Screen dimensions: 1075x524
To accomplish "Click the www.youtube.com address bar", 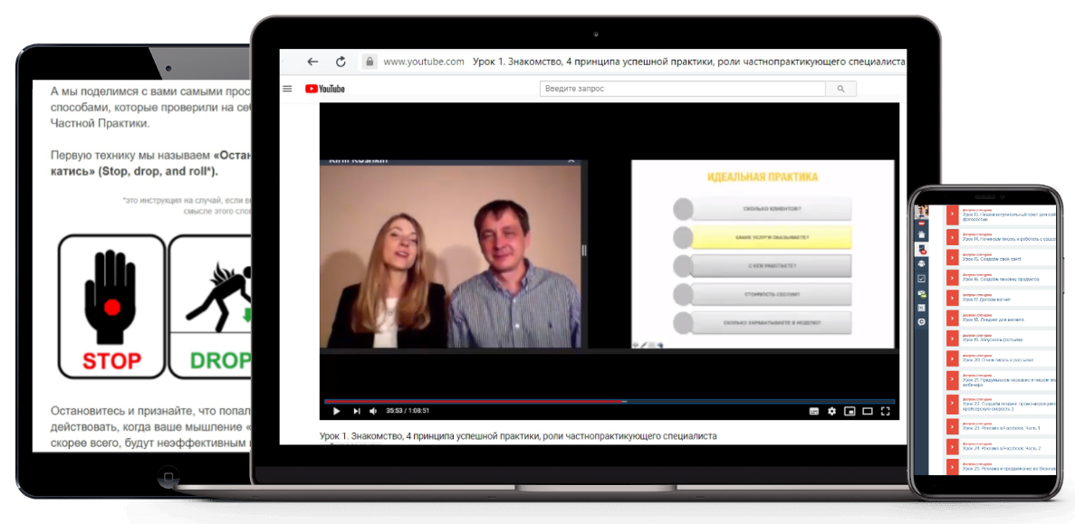I will 423,62.
